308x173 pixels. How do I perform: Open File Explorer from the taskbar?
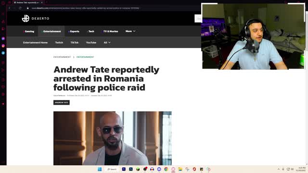coord(180,169)
